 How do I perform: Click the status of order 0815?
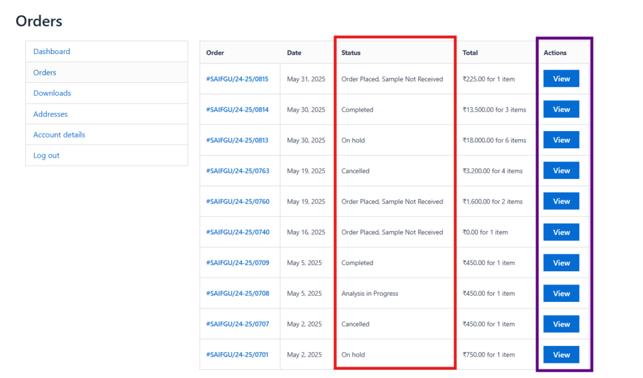click(392, 79)
